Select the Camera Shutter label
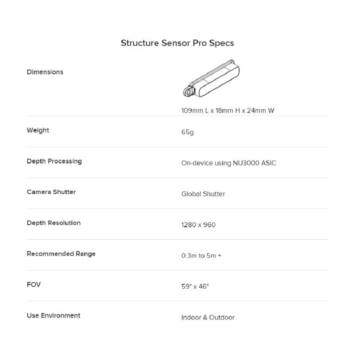The width and height of the screenshot is (364, 364). (x=51, y=192)
